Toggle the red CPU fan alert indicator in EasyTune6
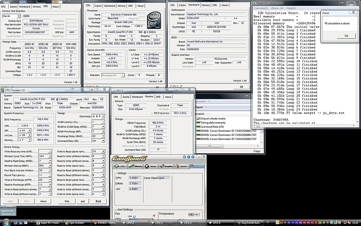 pyautogui.click(x=154, y=216)
